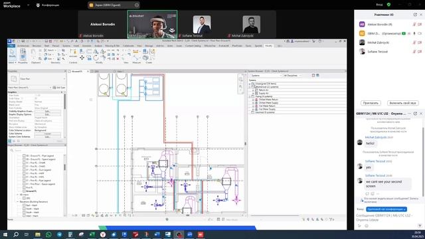Switch to the Systems ribbon tab
This screenshot has height=239, width=425.
point(66,46)
